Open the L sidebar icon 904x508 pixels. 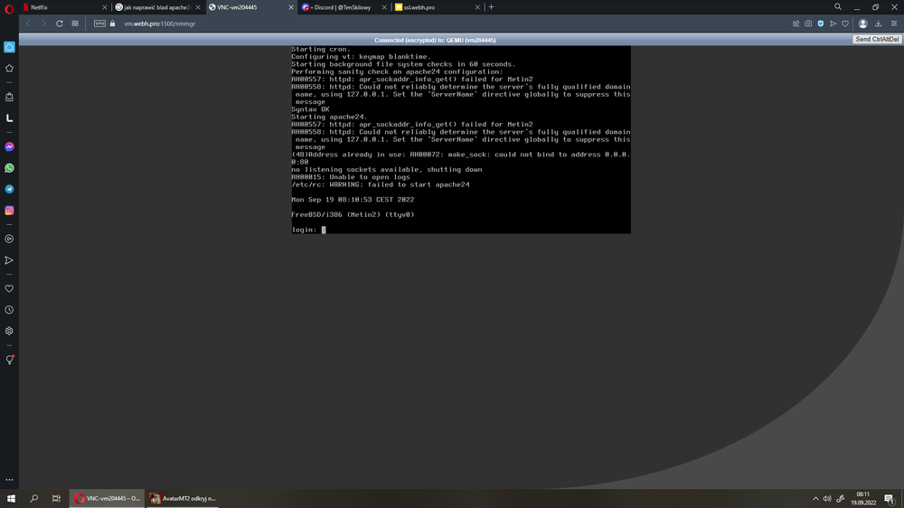coord(9,118)
